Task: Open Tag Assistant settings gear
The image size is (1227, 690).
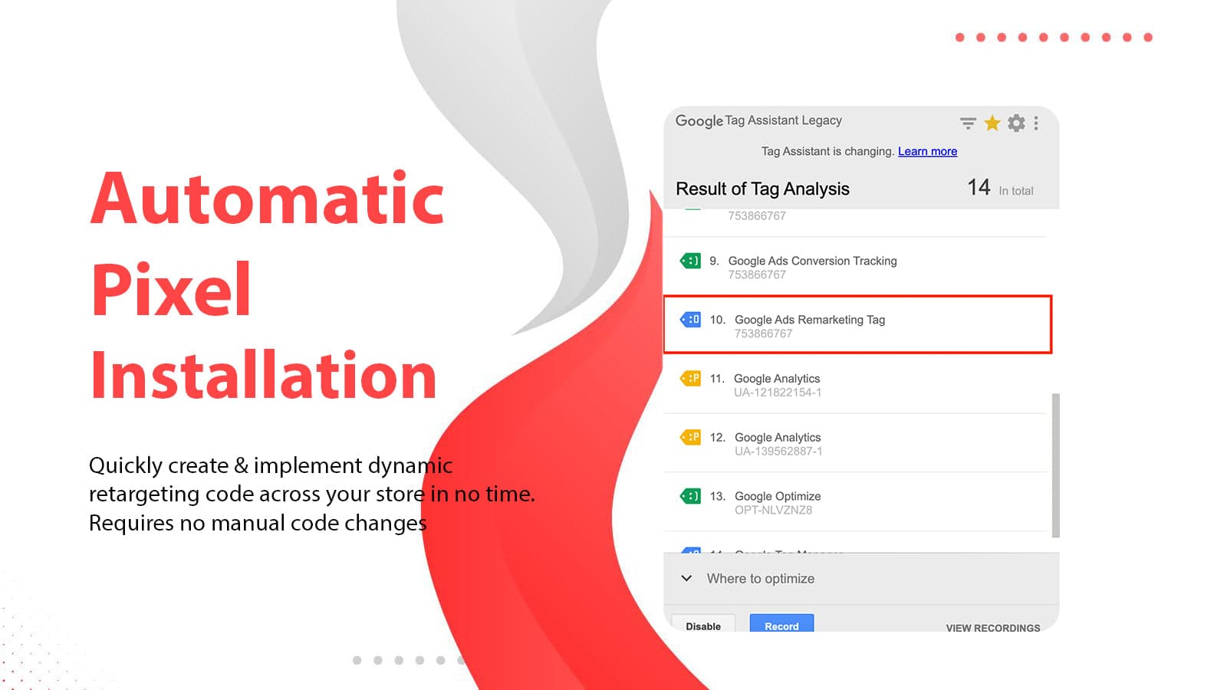Action: click(x=1016, y=123)
